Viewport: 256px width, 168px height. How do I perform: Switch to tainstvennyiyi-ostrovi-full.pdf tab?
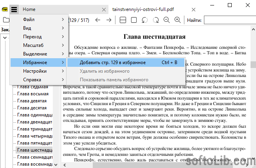(x=143, y=9)
